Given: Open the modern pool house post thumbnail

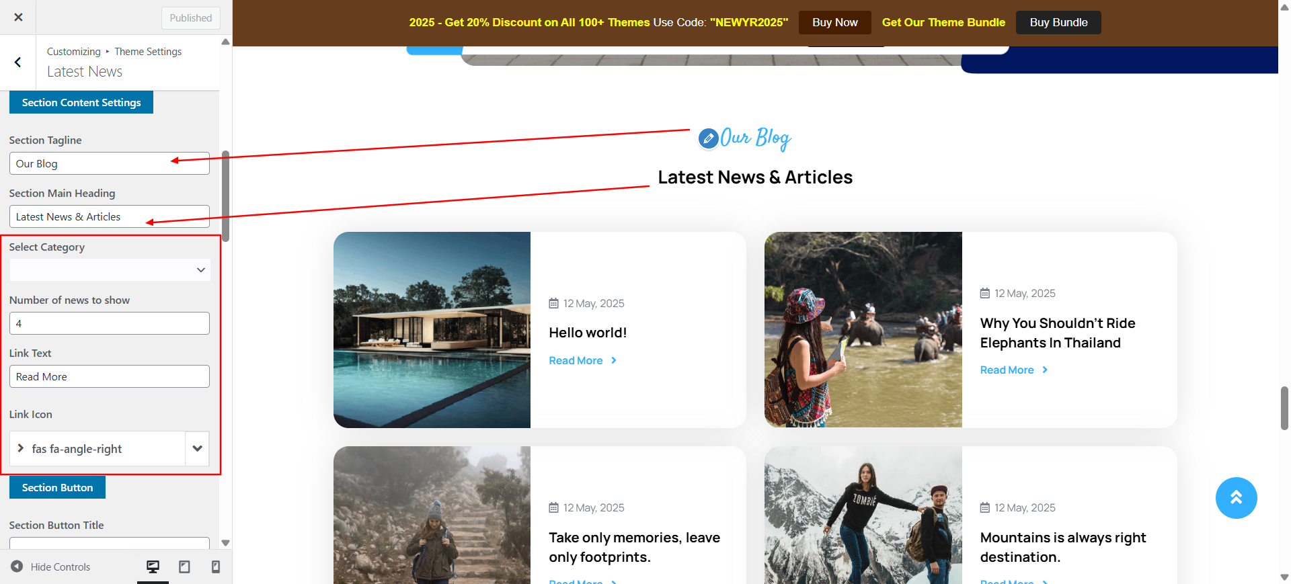Looking at the screenshot, I should (432, 330).
